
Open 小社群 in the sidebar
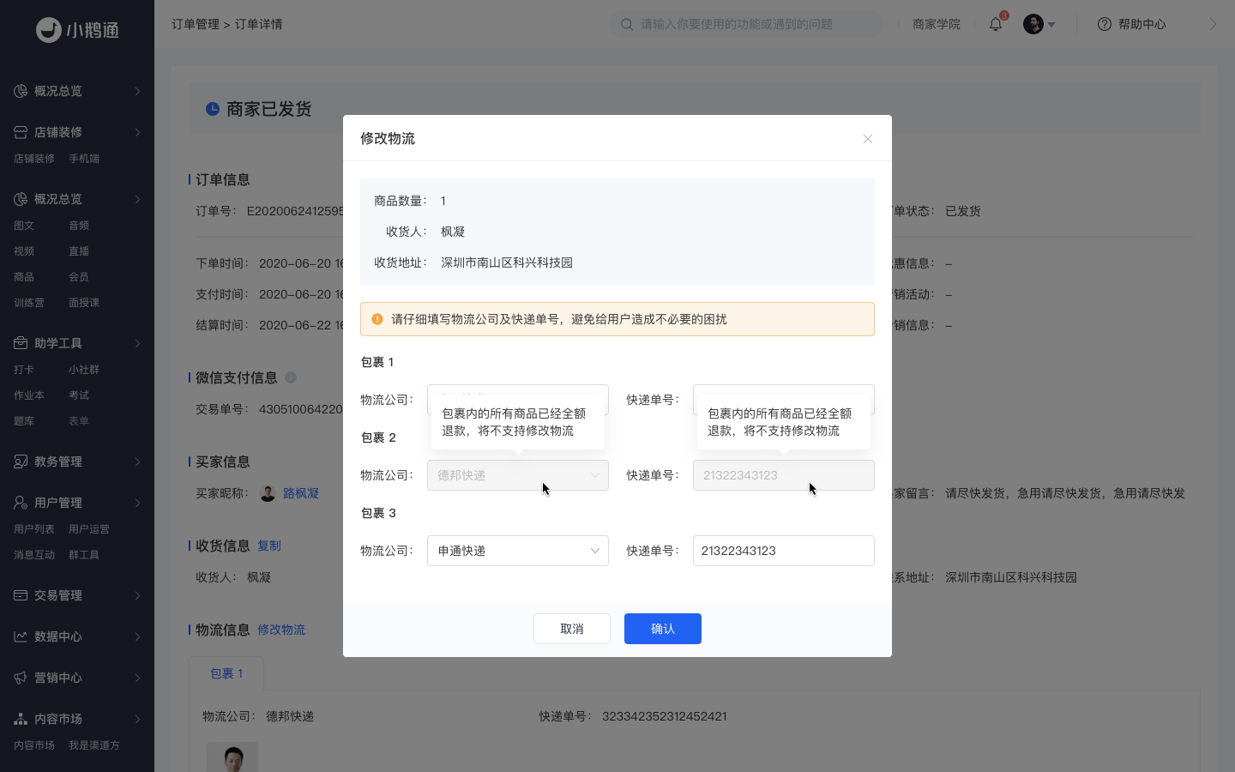[x=84, y=370]
